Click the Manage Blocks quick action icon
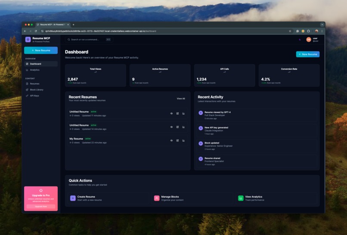 click(157, 198)
